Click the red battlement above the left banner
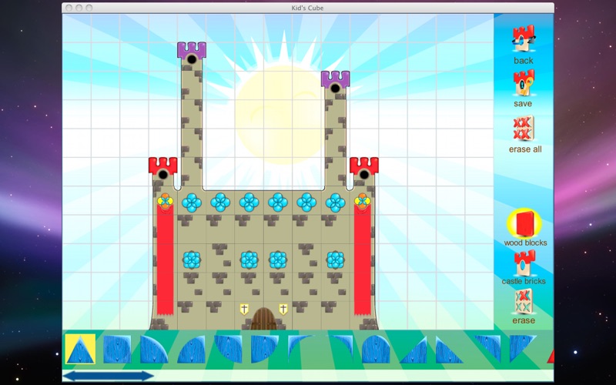The width and height of the screenshot is (616, 385). (163, 166)
